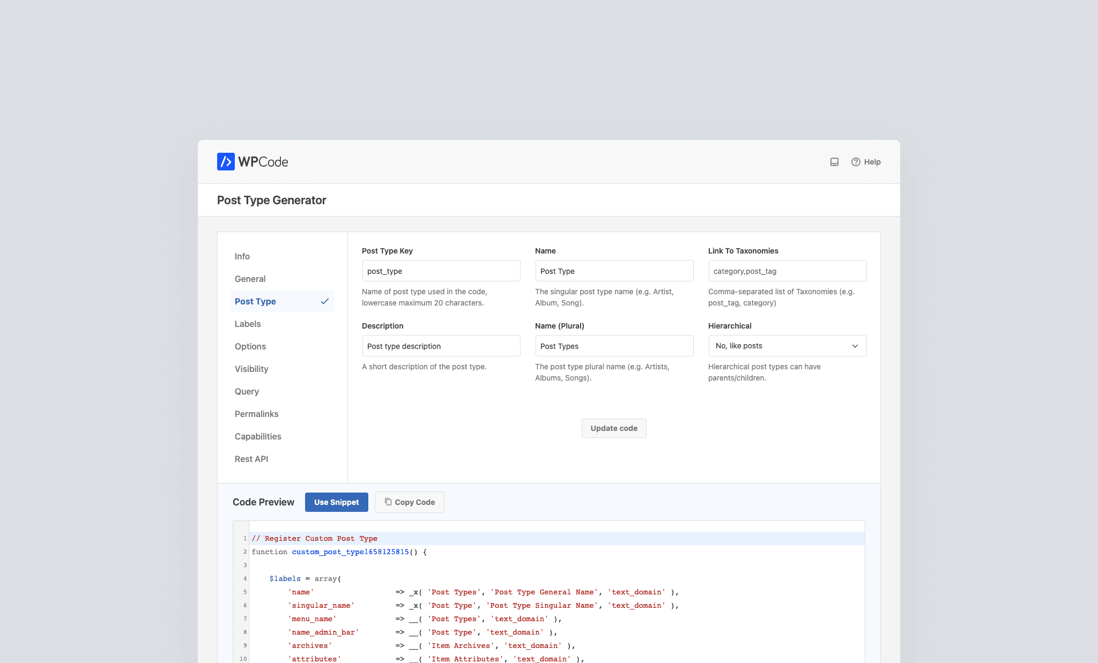1098x663 pixels.
Task: Click the WPCode logo icon
Action: click(226, 162)
